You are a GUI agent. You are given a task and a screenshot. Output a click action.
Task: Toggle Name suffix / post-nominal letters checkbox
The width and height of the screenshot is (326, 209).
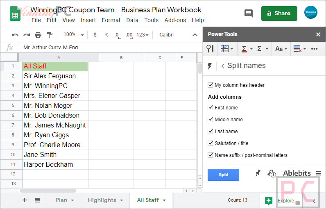211,155
